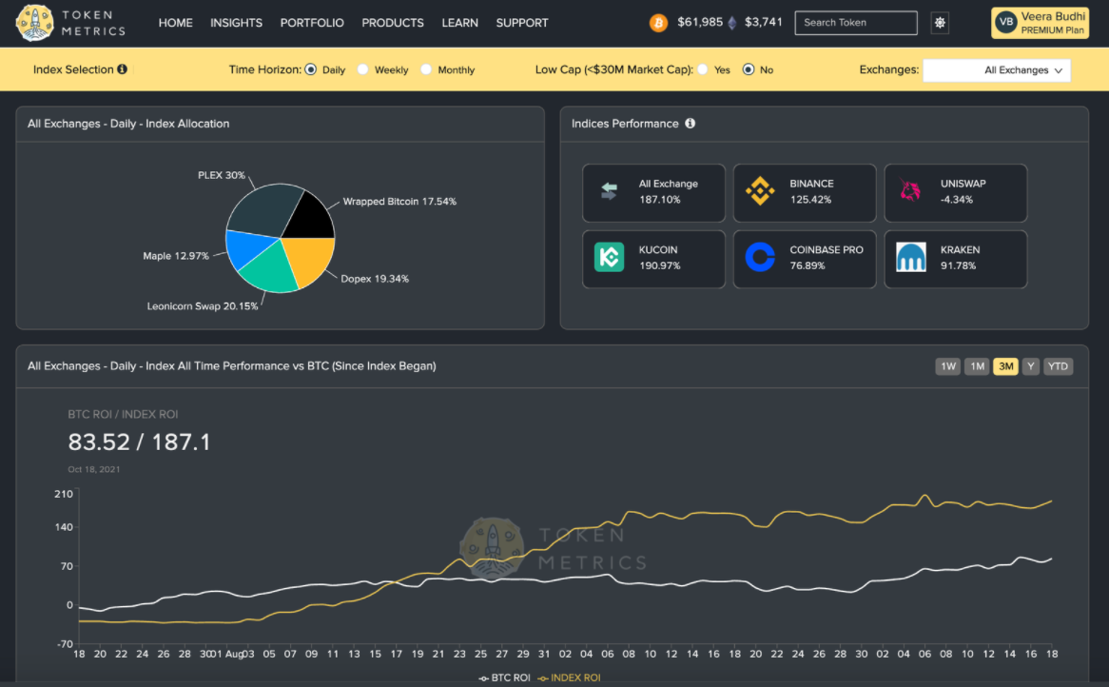Select the Binance index card
Screen dimensions: 1109x687
804,192
